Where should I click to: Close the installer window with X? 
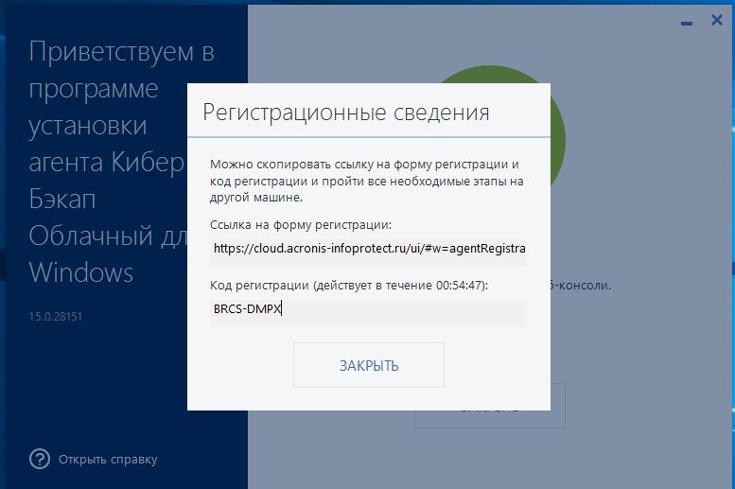pyautogui.click(x=717, y=20)
